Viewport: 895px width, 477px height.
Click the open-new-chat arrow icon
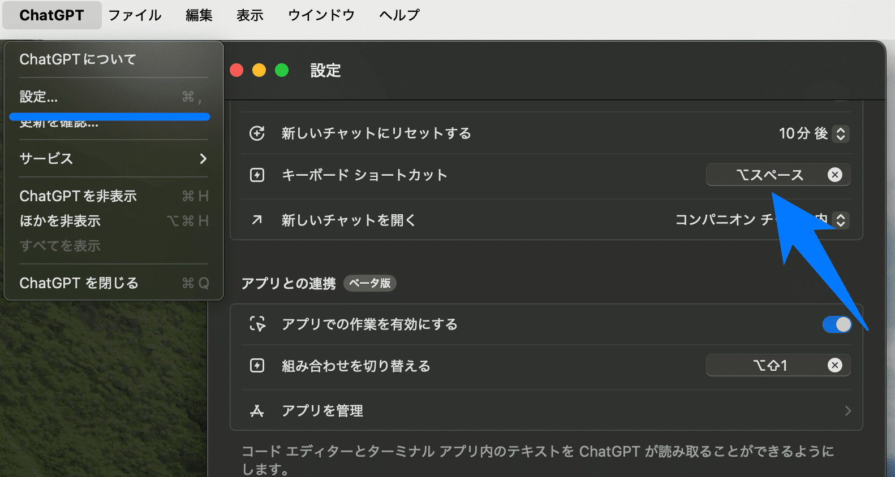[257, 220]
